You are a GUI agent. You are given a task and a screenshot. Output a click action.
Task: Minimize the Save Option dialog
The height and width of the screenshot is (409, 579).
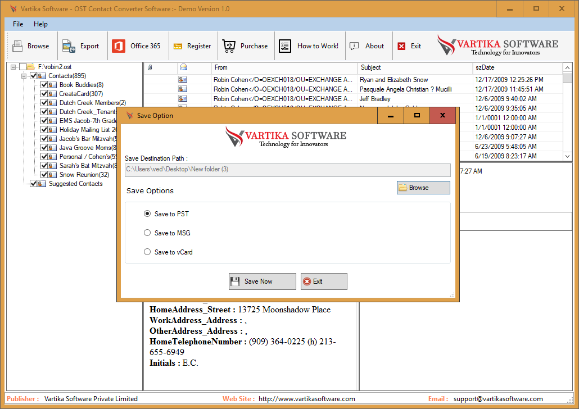391,116
